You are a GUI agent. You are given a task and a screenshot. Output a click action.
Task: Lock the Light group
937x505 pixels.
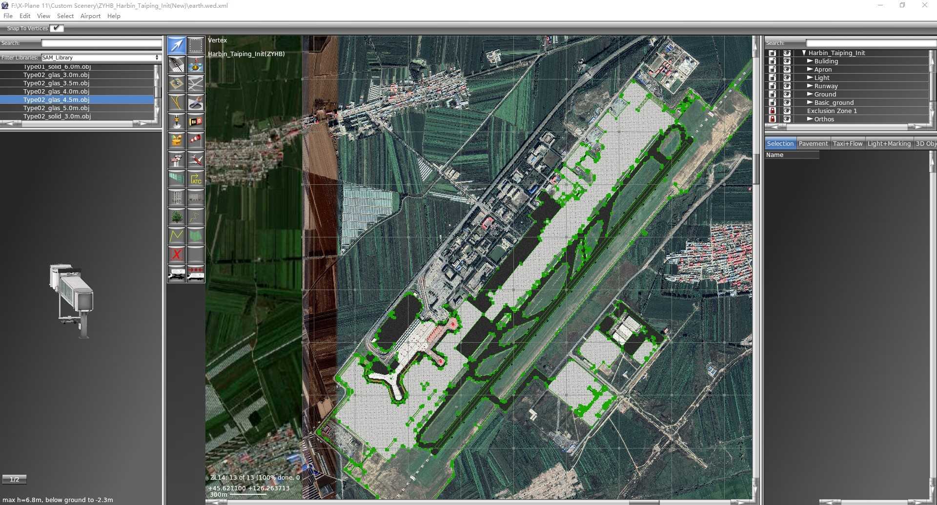pos(772,78)
